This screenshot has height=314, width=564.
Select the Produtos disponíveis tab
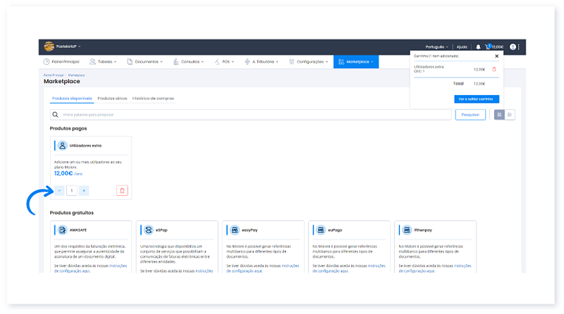pos(72,99)
